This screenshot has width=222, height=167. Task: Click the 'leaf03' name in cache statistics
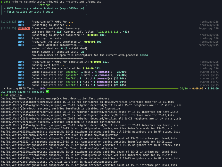coord(71,85)
